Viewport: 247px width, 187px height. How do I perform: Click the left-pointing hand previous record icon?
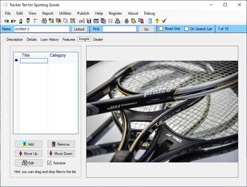pyautogui.click(x=7, y=21)
